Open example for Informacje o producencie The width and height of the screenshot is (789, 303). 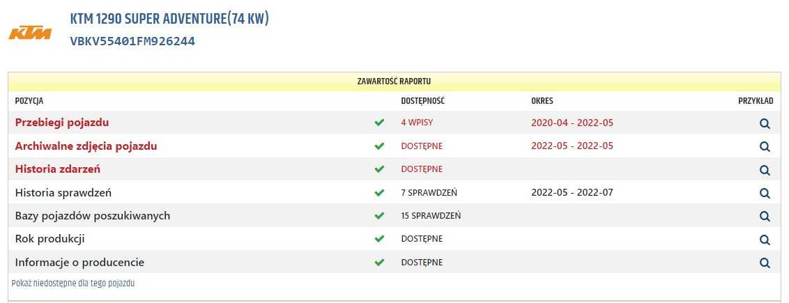pyautogui.click(x=765, y=263)
